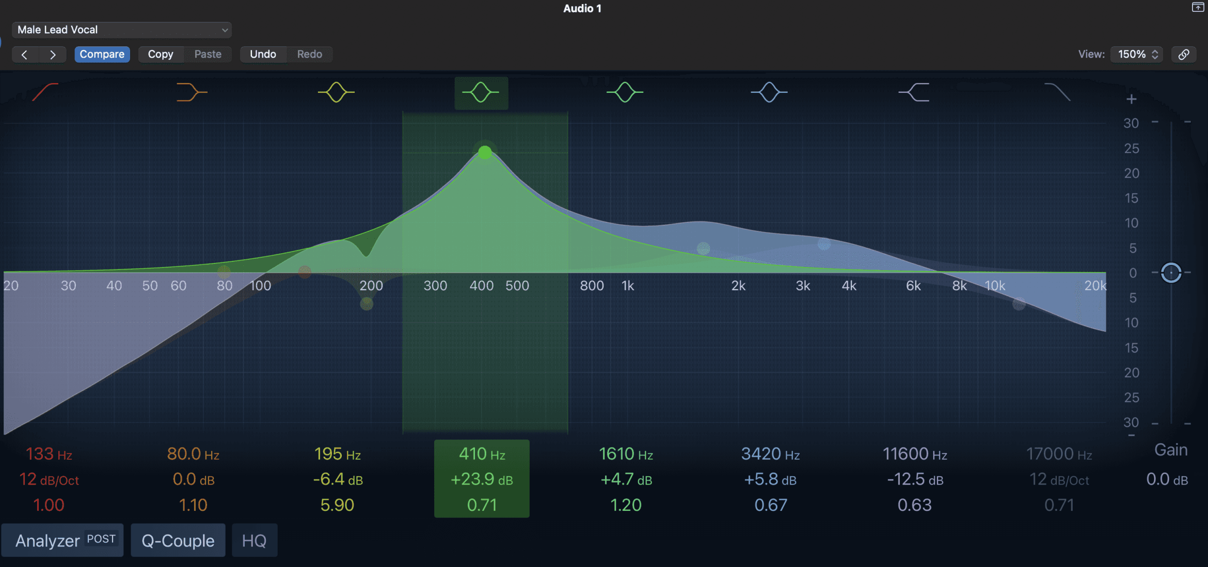Toggle the high shelf band icon
The width and height of the screenshot is (1208, 567).
click(x=914, y=92)
